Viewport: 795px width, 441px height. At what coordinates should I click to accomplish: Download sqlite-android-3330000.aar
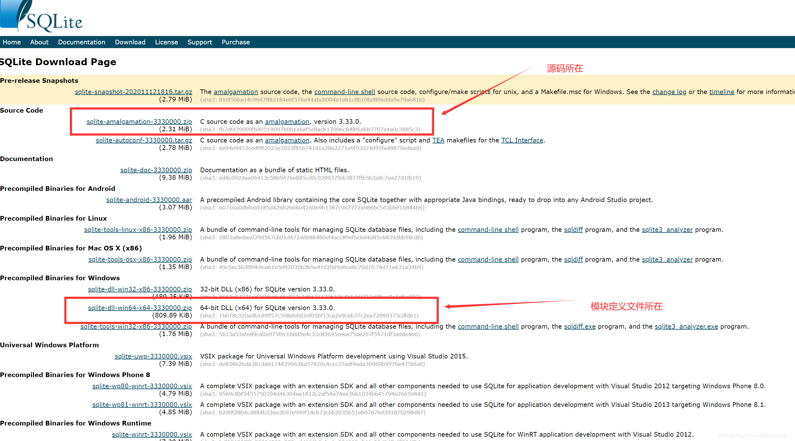coord(149,200)
